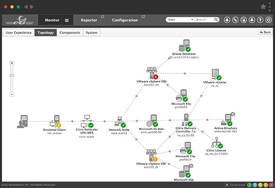Open the help question mark icon

click(260, 20)
